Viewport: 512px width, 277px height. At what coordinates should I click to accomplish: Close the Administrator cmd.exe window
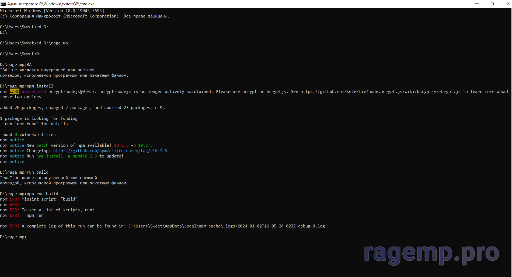point(508,4)
